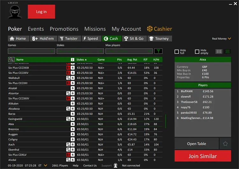This screenshot has width=239, height=169.
Task: Click the filter funnel icon
Action: (158, 51)
